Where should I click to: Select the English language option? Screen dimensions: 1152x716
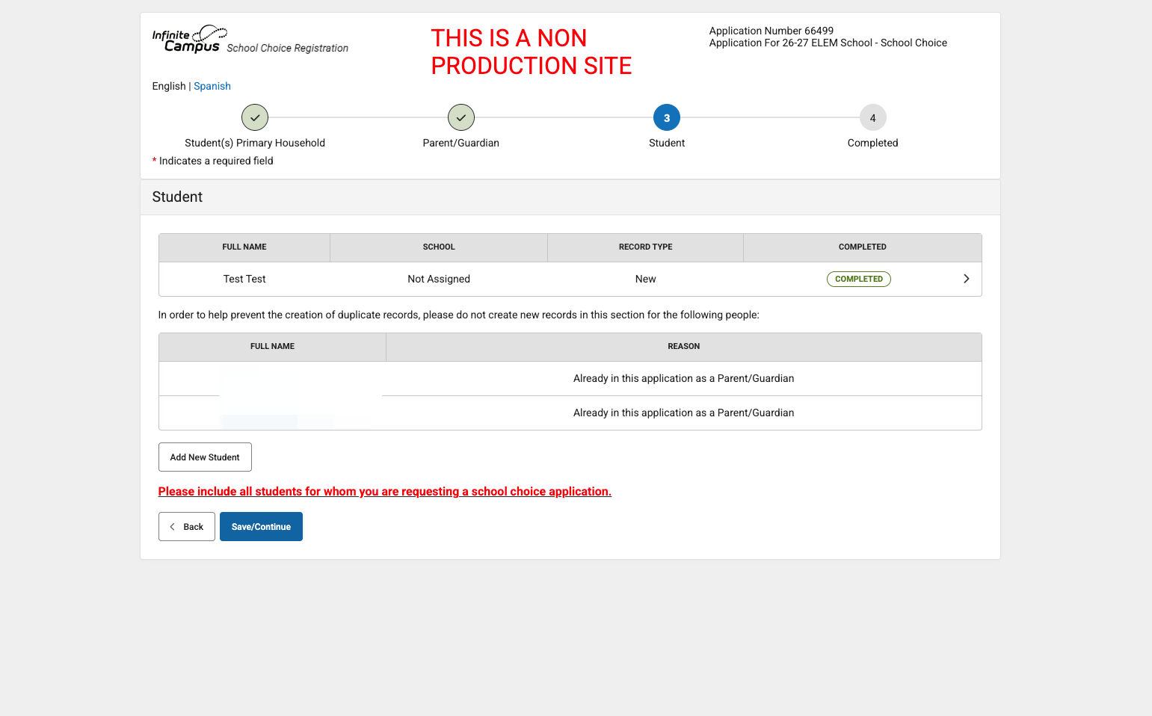[x=169, y=86]
